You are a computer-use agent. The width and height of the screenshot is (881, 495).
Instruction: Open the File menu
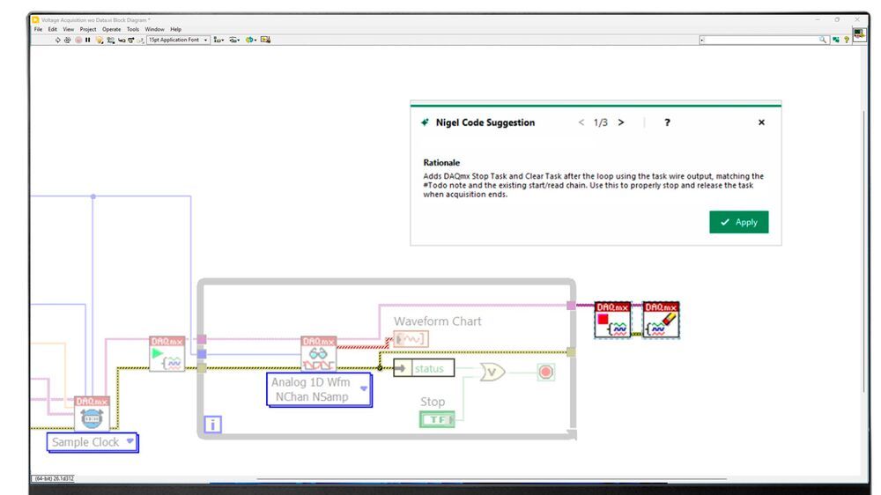tap(38, 29)
